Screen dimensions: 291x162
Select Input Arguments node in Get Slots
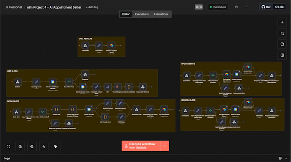(x=36, y=82)
